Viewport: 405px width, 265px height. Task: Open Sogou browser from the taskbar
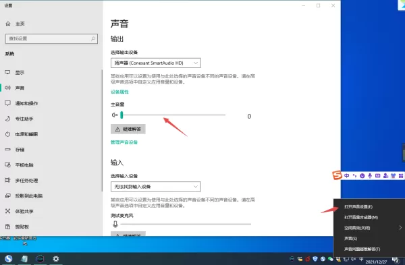[x=8, y=258]
